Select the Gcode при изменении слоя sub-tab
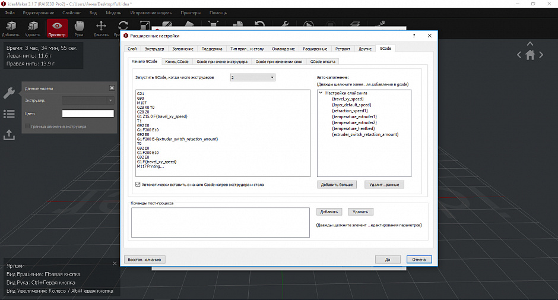 coord(278,62)
